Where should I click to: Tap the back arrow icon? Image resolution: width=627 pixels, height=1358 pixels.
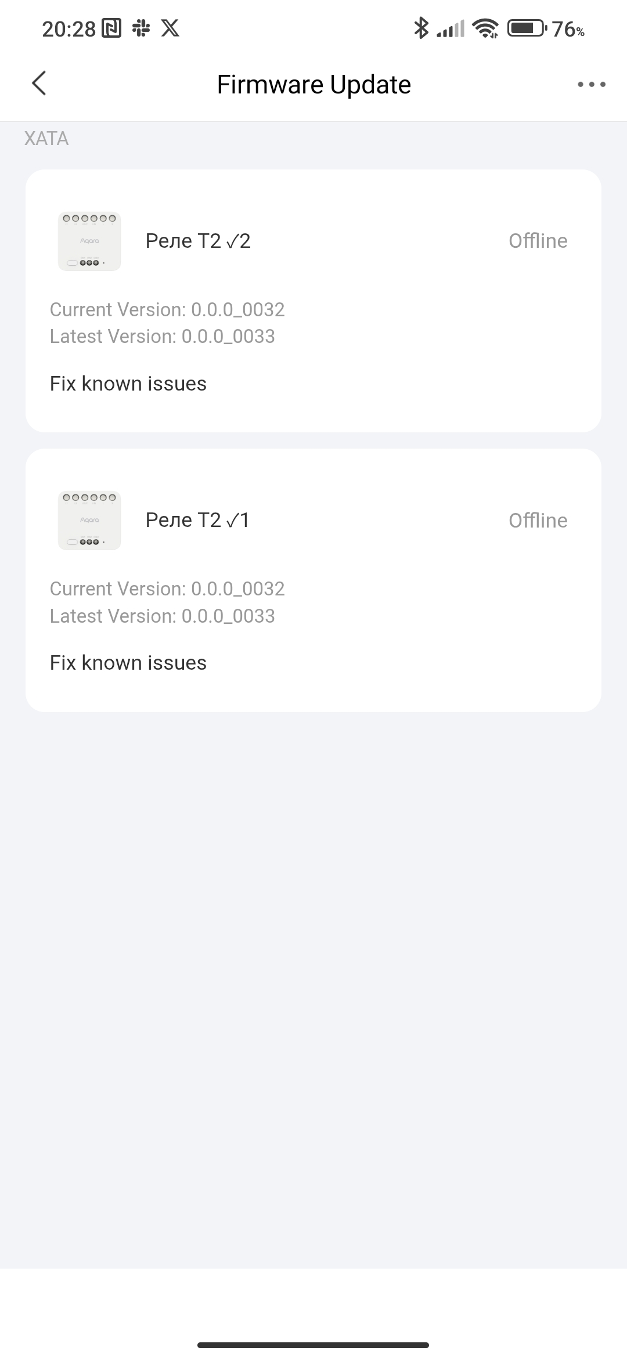point(39,84)
